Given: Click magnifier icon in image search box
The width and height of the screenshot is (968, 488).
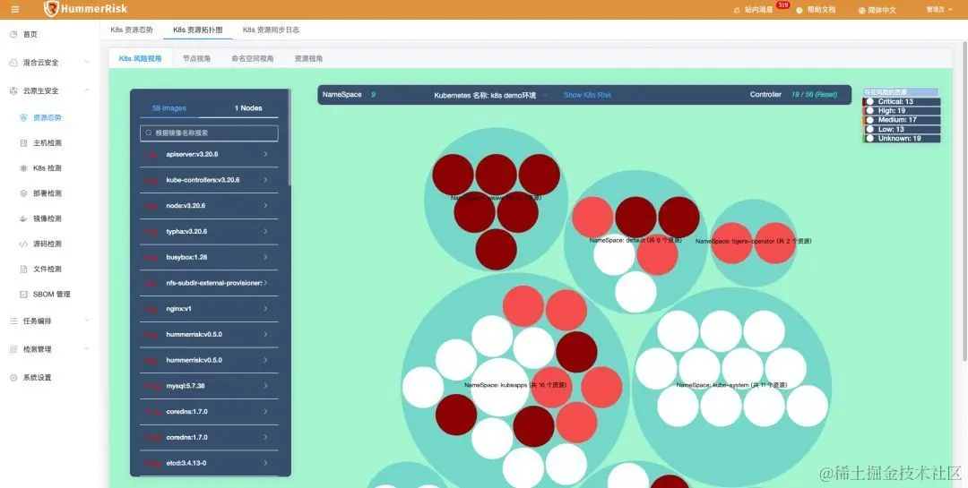Looking at the screenshot, I should click(x=149, y=133).
